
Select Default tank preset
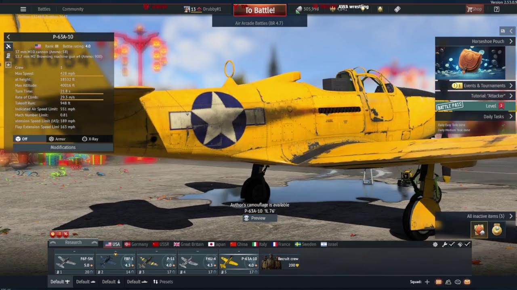pyautogui.click(x=86, y=282)
